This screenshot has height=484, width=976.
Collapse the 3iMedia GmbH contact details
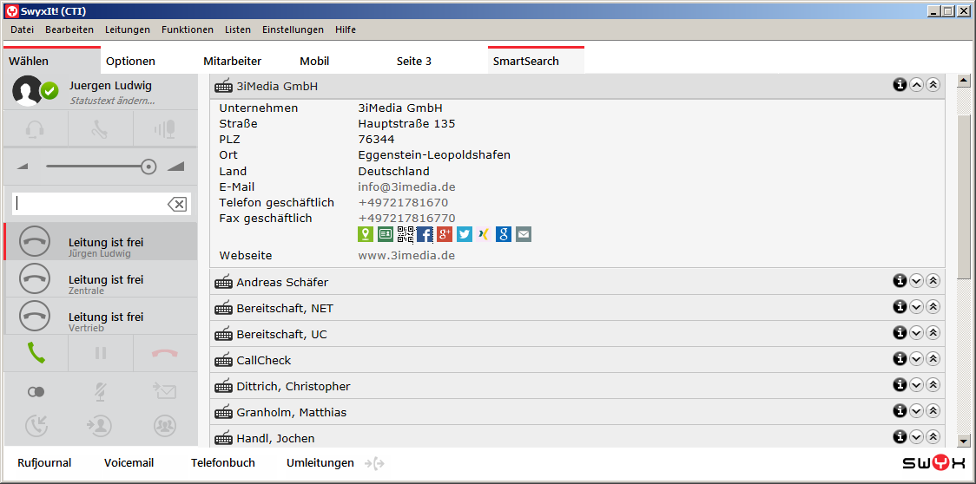click(x=916, y=85)
